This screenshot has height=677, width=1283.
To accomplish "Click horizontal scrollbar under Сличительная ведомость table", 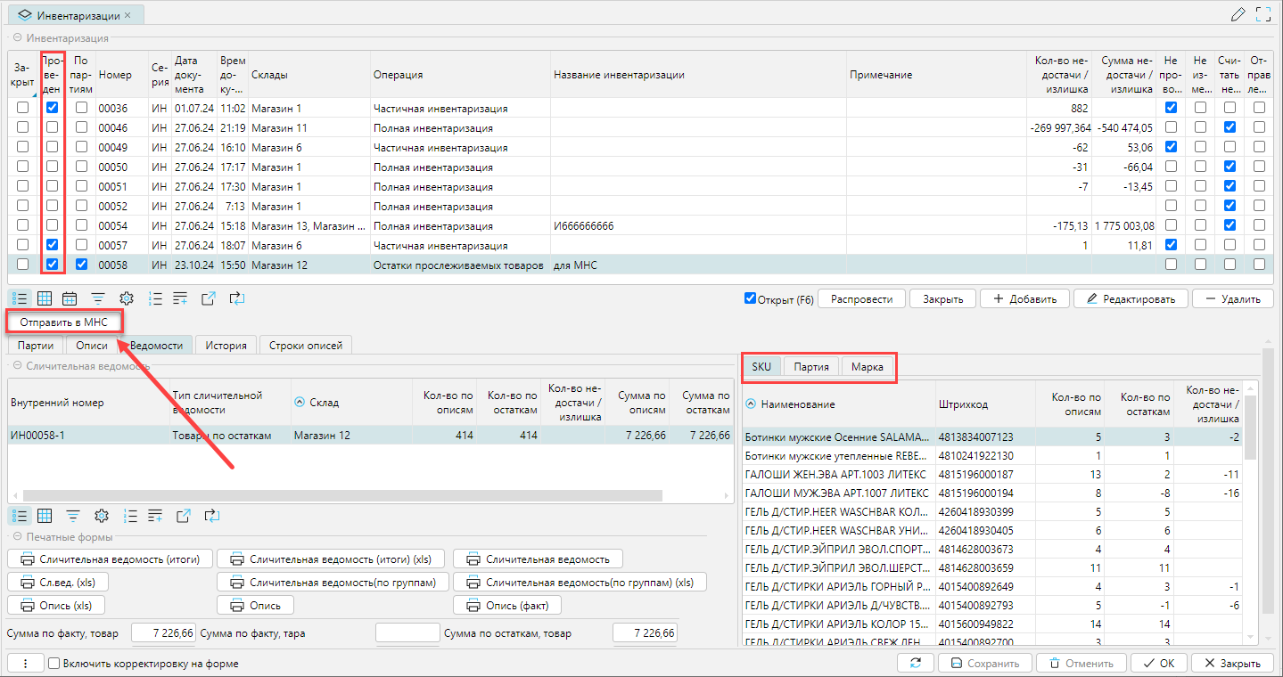I will coord(339,496).
